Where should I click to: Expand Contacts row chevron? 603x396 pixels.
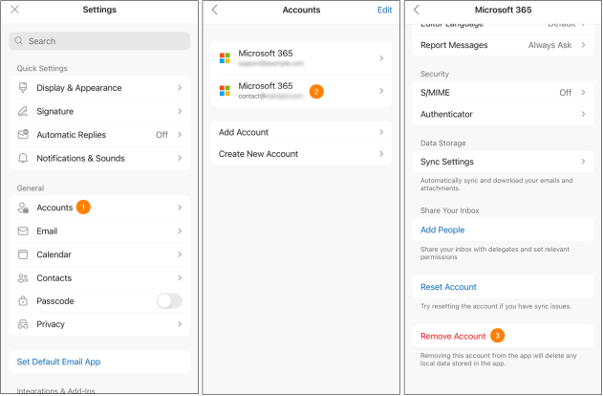coord(180,277)
